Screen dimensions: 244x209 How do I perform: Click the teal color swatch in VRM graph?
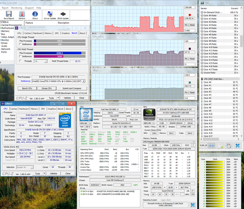tap(190, 83)
